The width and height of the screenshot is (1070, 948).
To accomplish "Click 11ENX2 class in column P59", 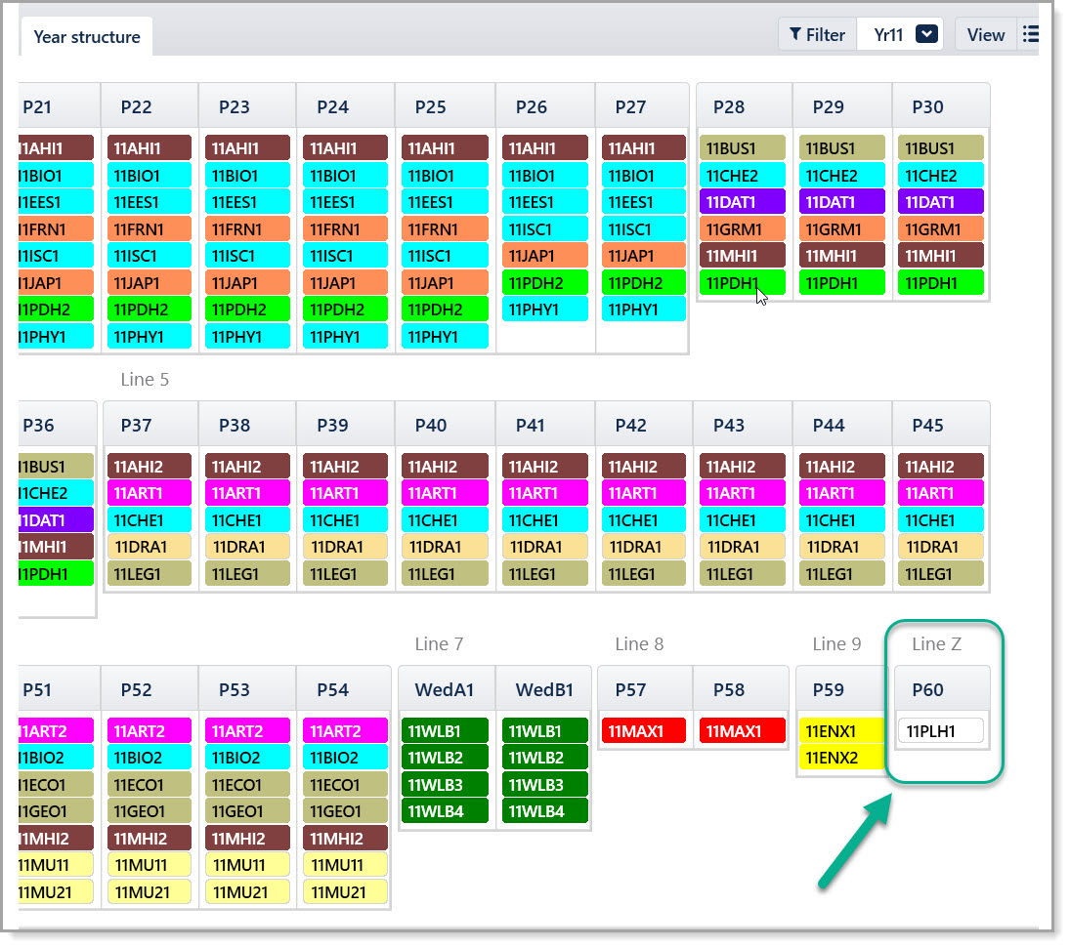I will (842, 758).
